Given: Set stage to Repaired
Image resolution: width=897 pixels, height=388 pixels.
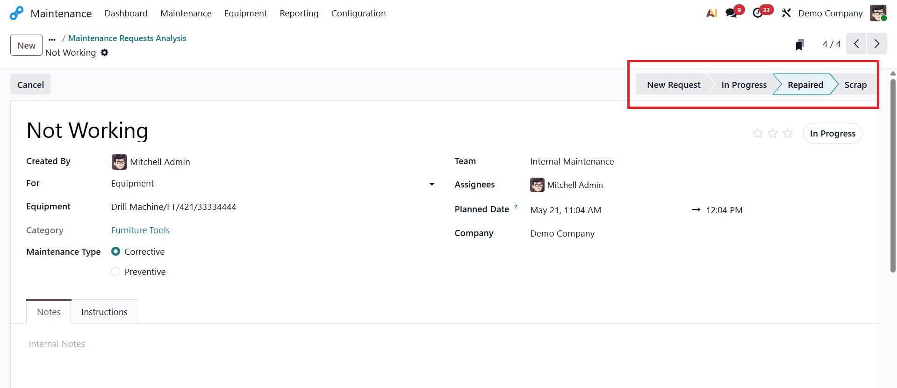Looking at the screenshot, I should pos(805,85).
